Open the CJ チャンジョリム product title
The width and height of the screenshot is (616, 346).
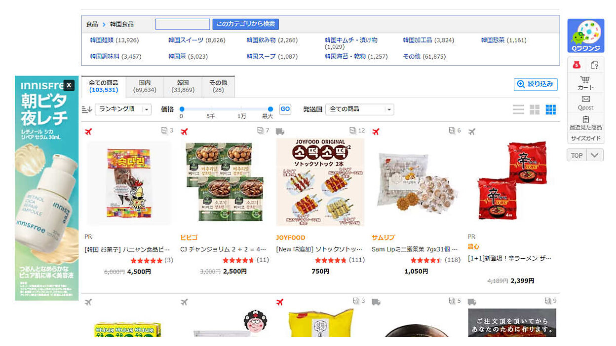(224, 249)
